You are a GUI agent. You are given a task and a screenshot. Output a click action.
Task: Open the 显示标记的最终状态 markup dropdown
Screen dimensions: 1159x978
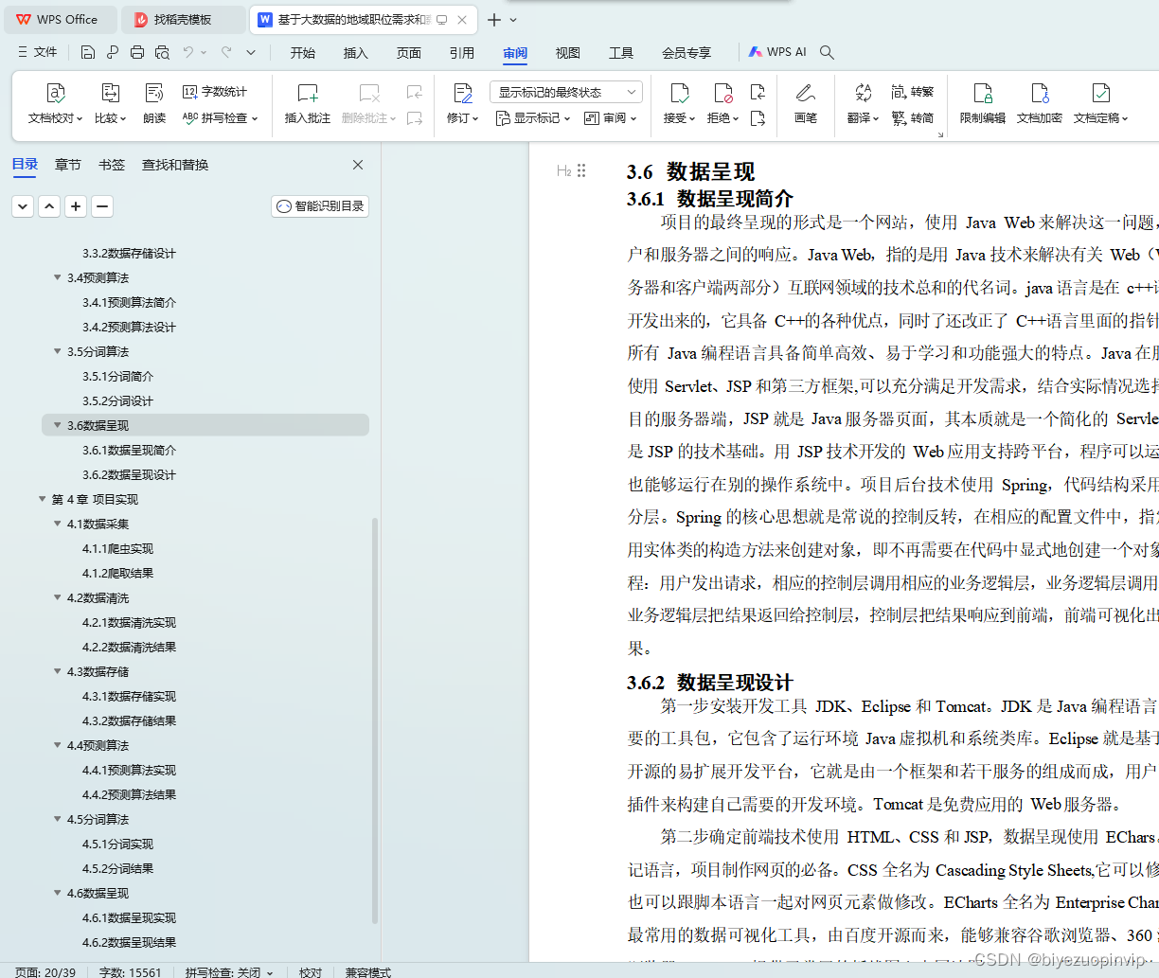[565, 91]
